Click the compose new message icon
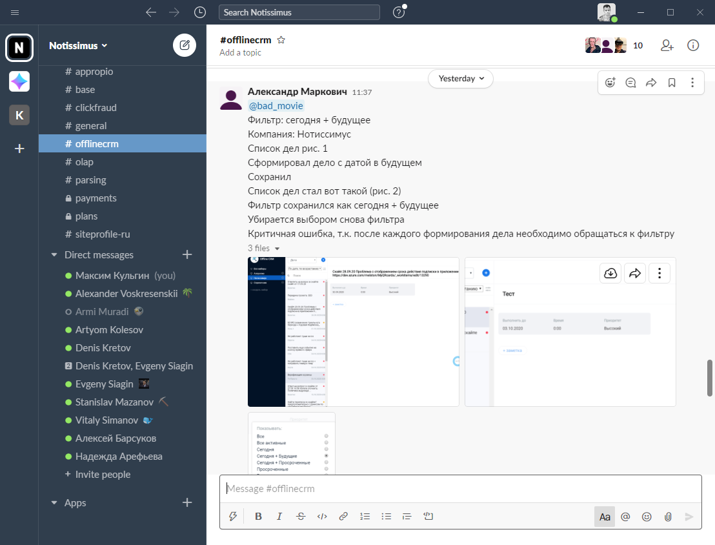Screen dimensions: 715x545 [185, 45]
